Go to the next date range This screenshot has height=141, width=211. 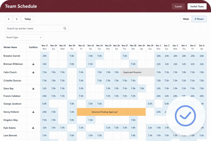pyautogui.click(x=17, y=19)
